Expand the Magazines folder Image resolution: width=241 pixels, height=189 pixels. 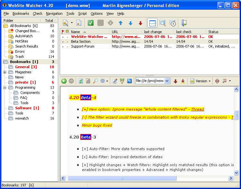4,72
